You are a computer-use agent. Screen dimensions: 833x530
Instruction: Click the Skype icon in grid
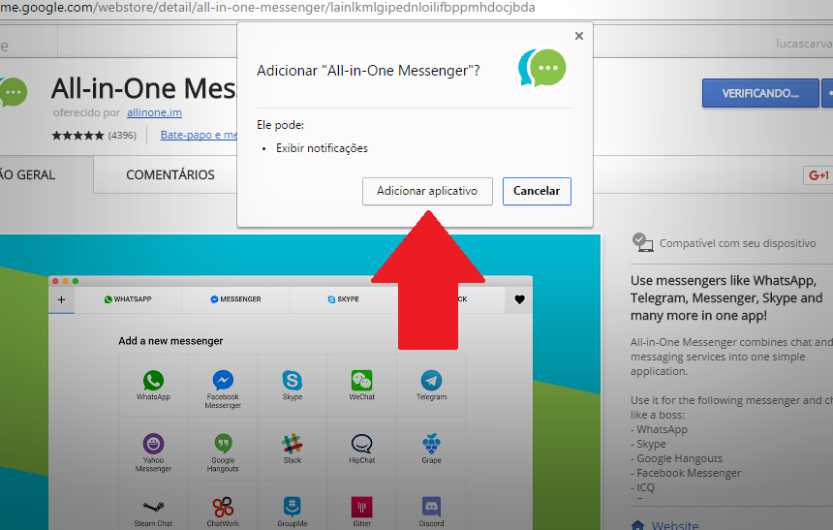(293, 381)
